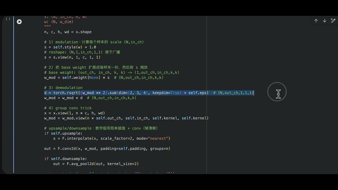Click the "out = F.conv2d" line

coord(107,149)
